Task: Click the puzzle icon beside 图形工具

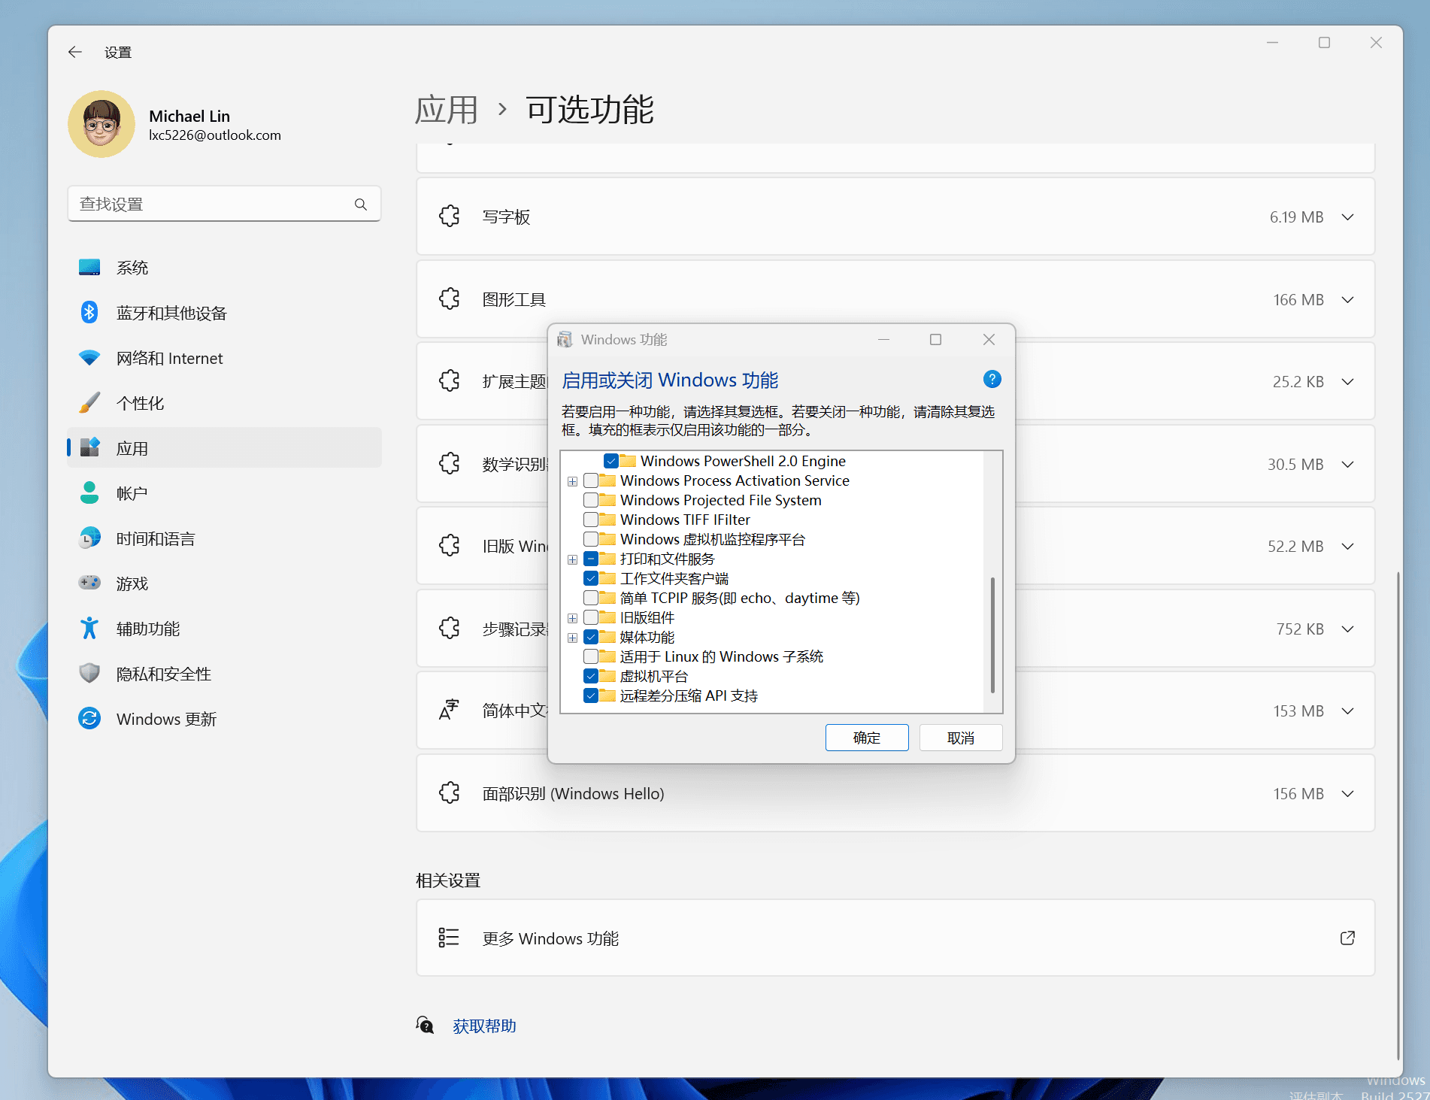Action: click(450, 299)
